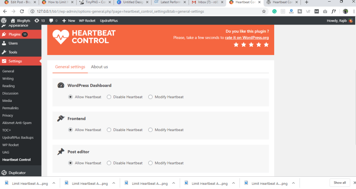This screenshot has height=189, width=356.
Task: Open the comments bubble in admin bar
Action: click(x=53, y=21)
